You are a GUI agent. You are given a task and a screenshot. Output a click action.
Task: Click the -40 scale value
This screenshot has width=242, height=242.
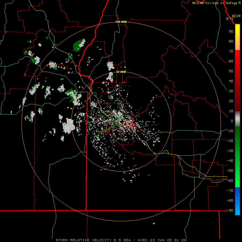pyautogui.click(x=230, y=161)
